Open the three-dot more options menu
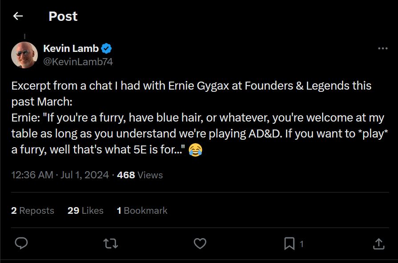Image resolution: width=398 pixels, height=263 pixels. click(x=382, y=49)
